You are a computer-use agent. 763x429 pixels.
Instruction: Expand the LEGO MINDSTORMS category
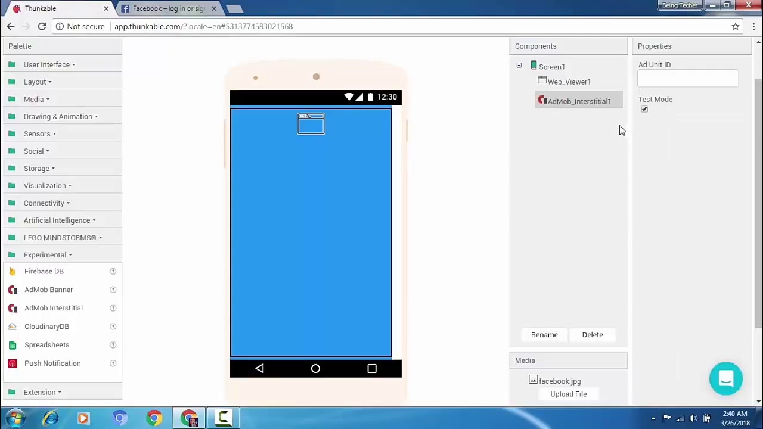[x=63, y=237]
